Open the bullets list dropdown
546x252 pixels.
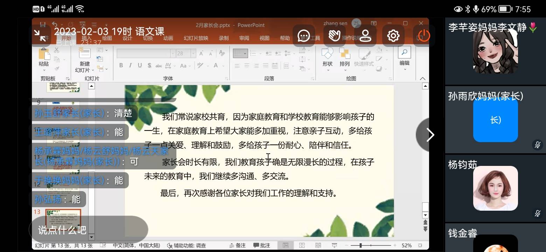pos(241,54)
